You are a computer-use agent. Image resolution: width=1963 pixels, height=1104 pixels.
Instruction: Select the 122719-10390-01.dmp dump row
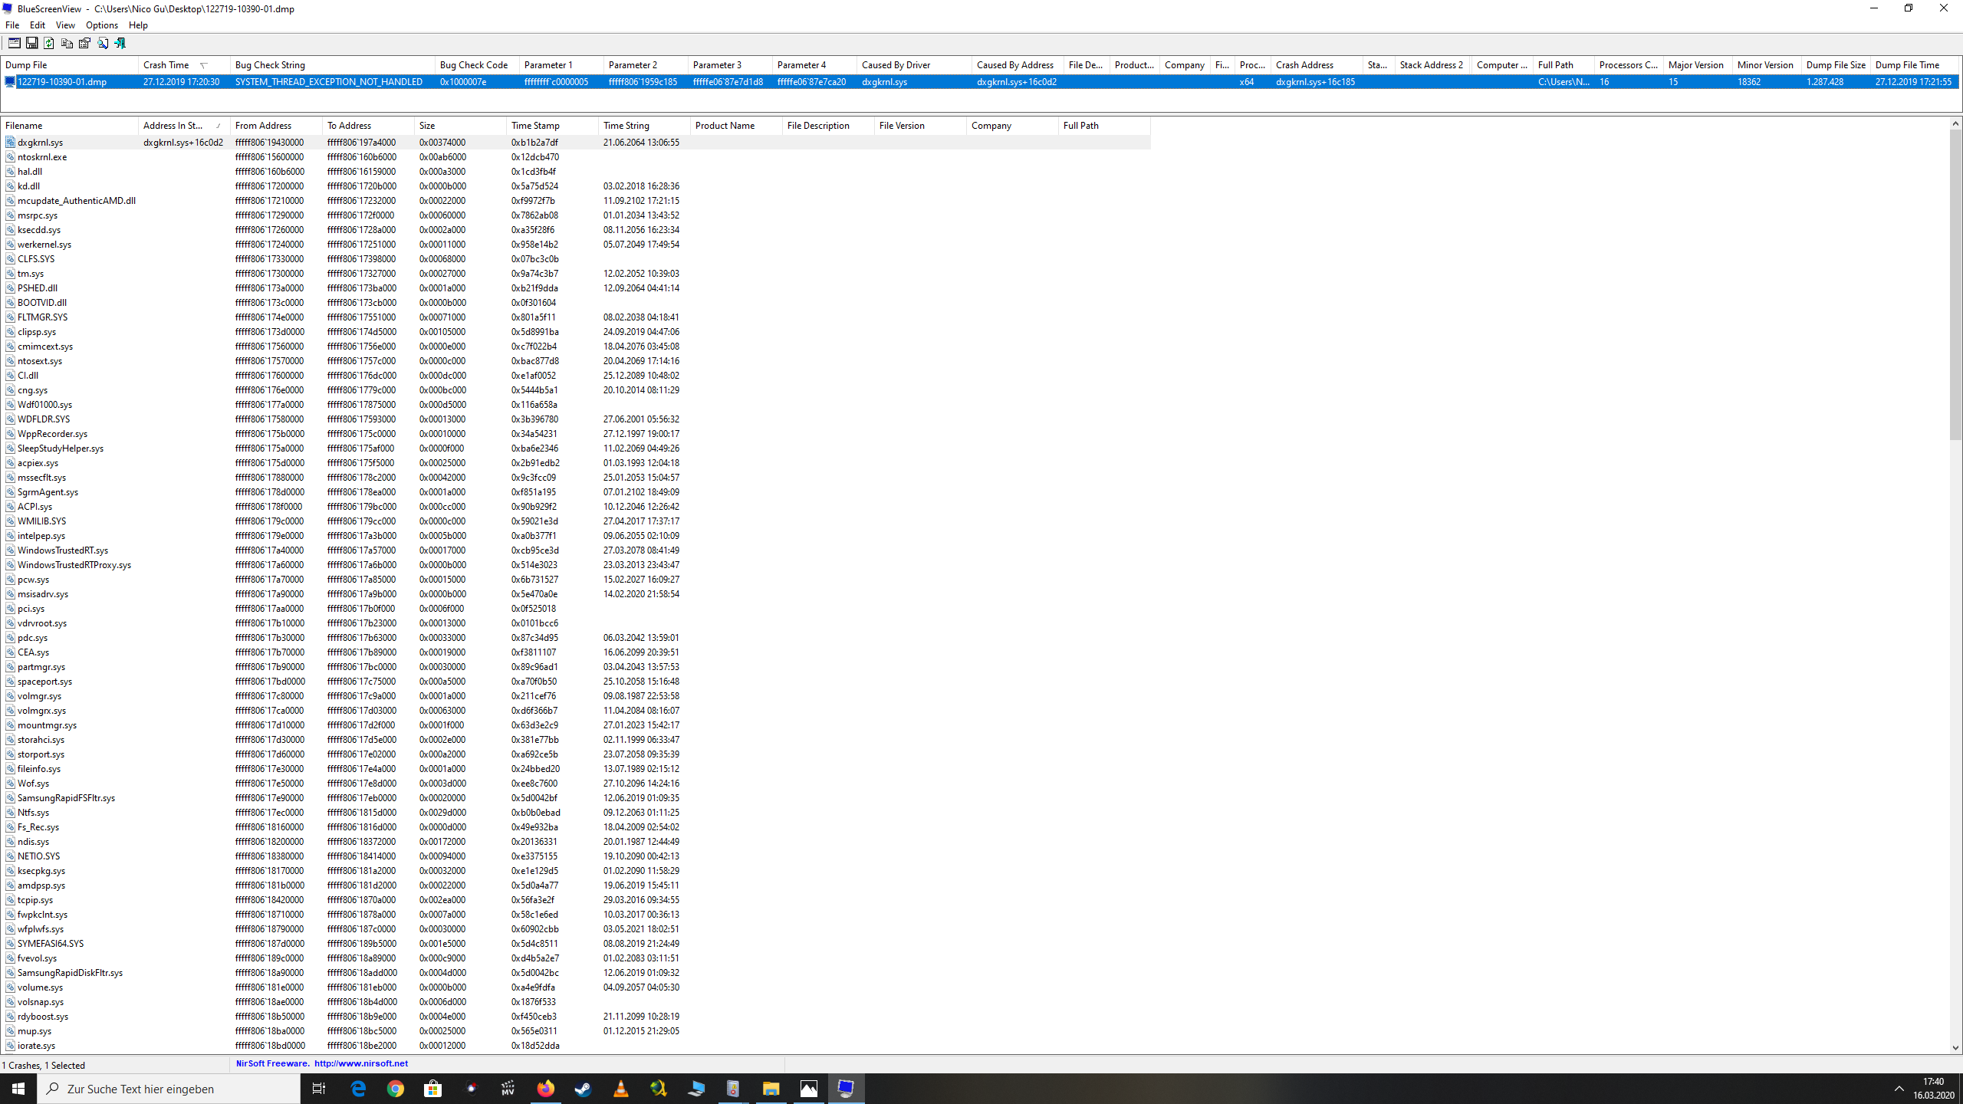pos(62,82)
